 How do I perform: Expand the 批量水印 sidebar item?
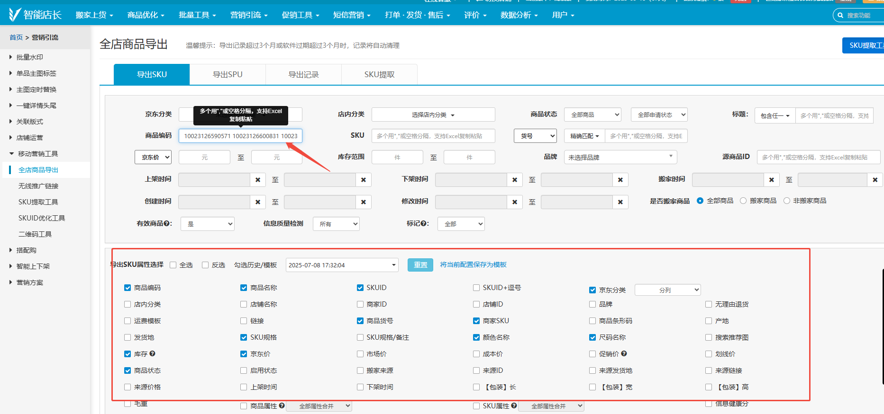coord(29,57)
